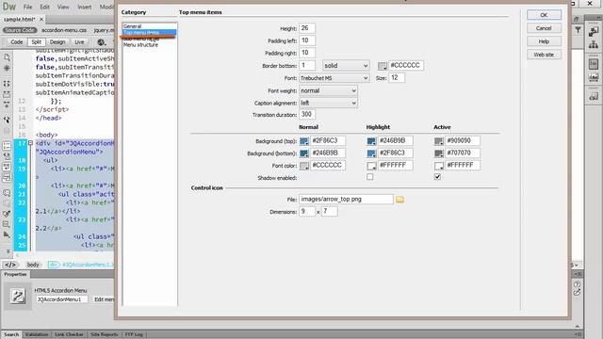The image size is (603, 339).
Task: Show code navigator crosshair icon
Action: [7, 68]
